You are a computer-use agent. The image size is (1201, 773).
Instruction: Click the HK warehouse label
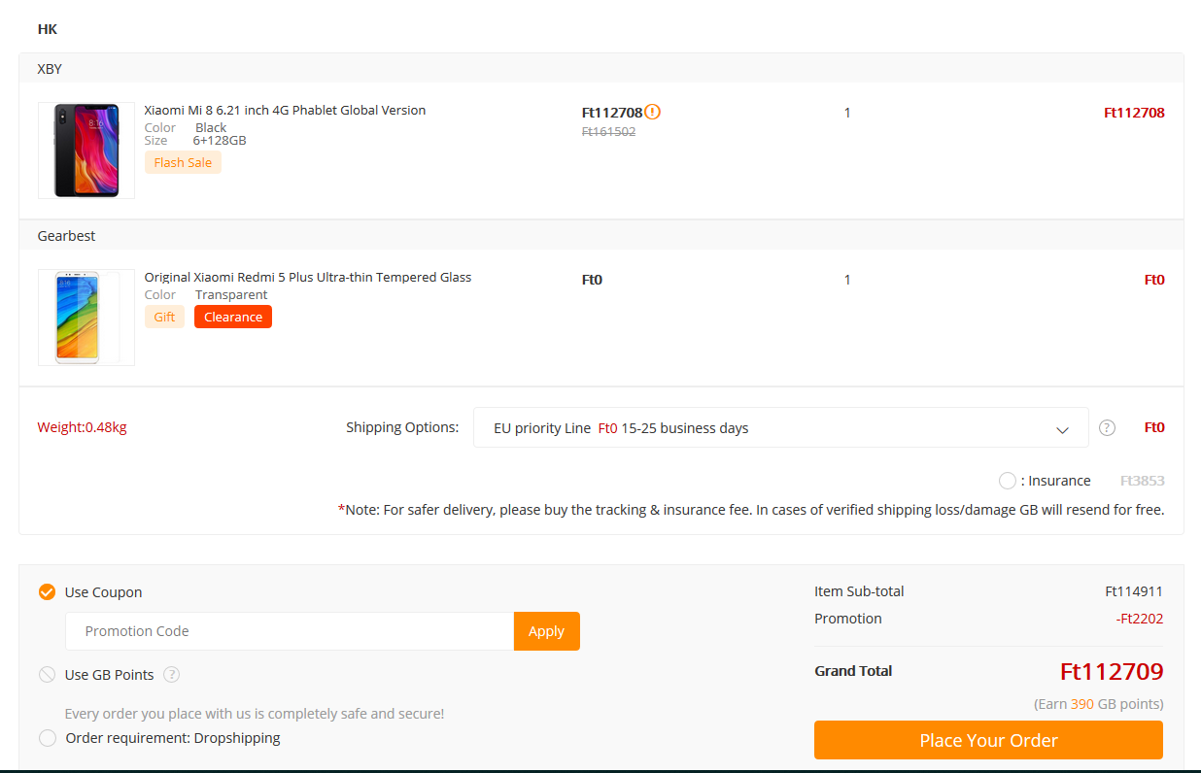(x=48, y=29)
